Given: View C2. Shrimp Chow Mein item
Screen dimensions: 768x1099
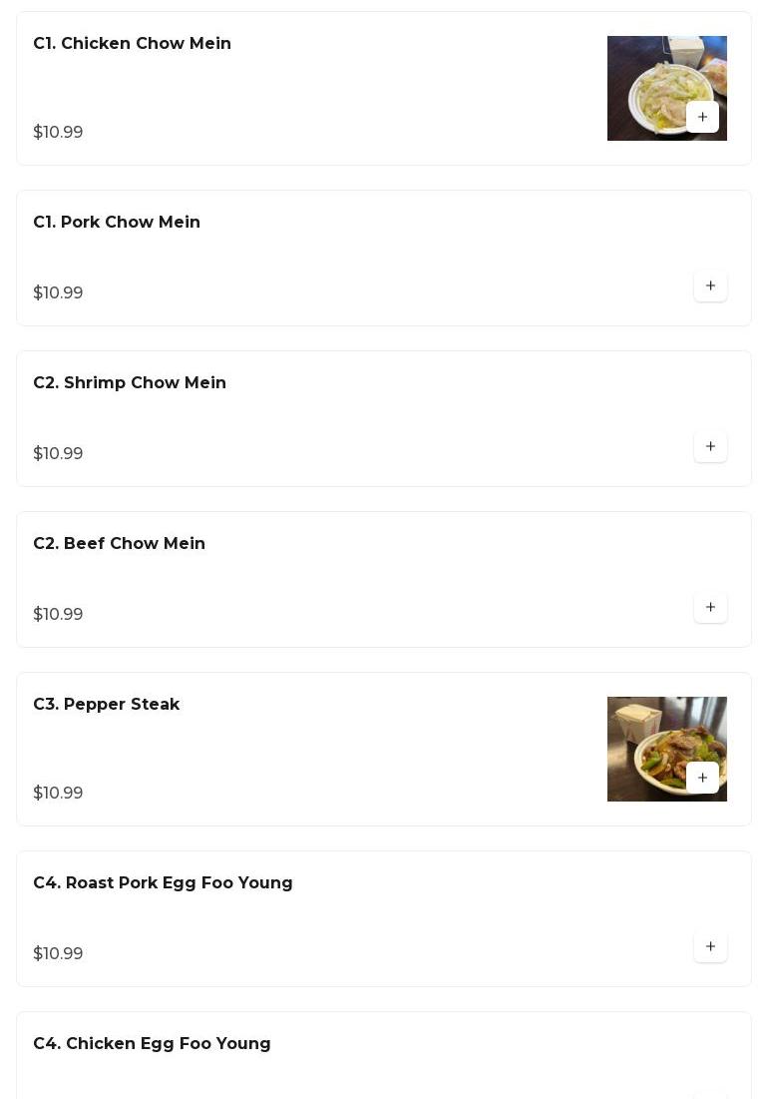Looking at the screenshot, I should tap(130, 383).
